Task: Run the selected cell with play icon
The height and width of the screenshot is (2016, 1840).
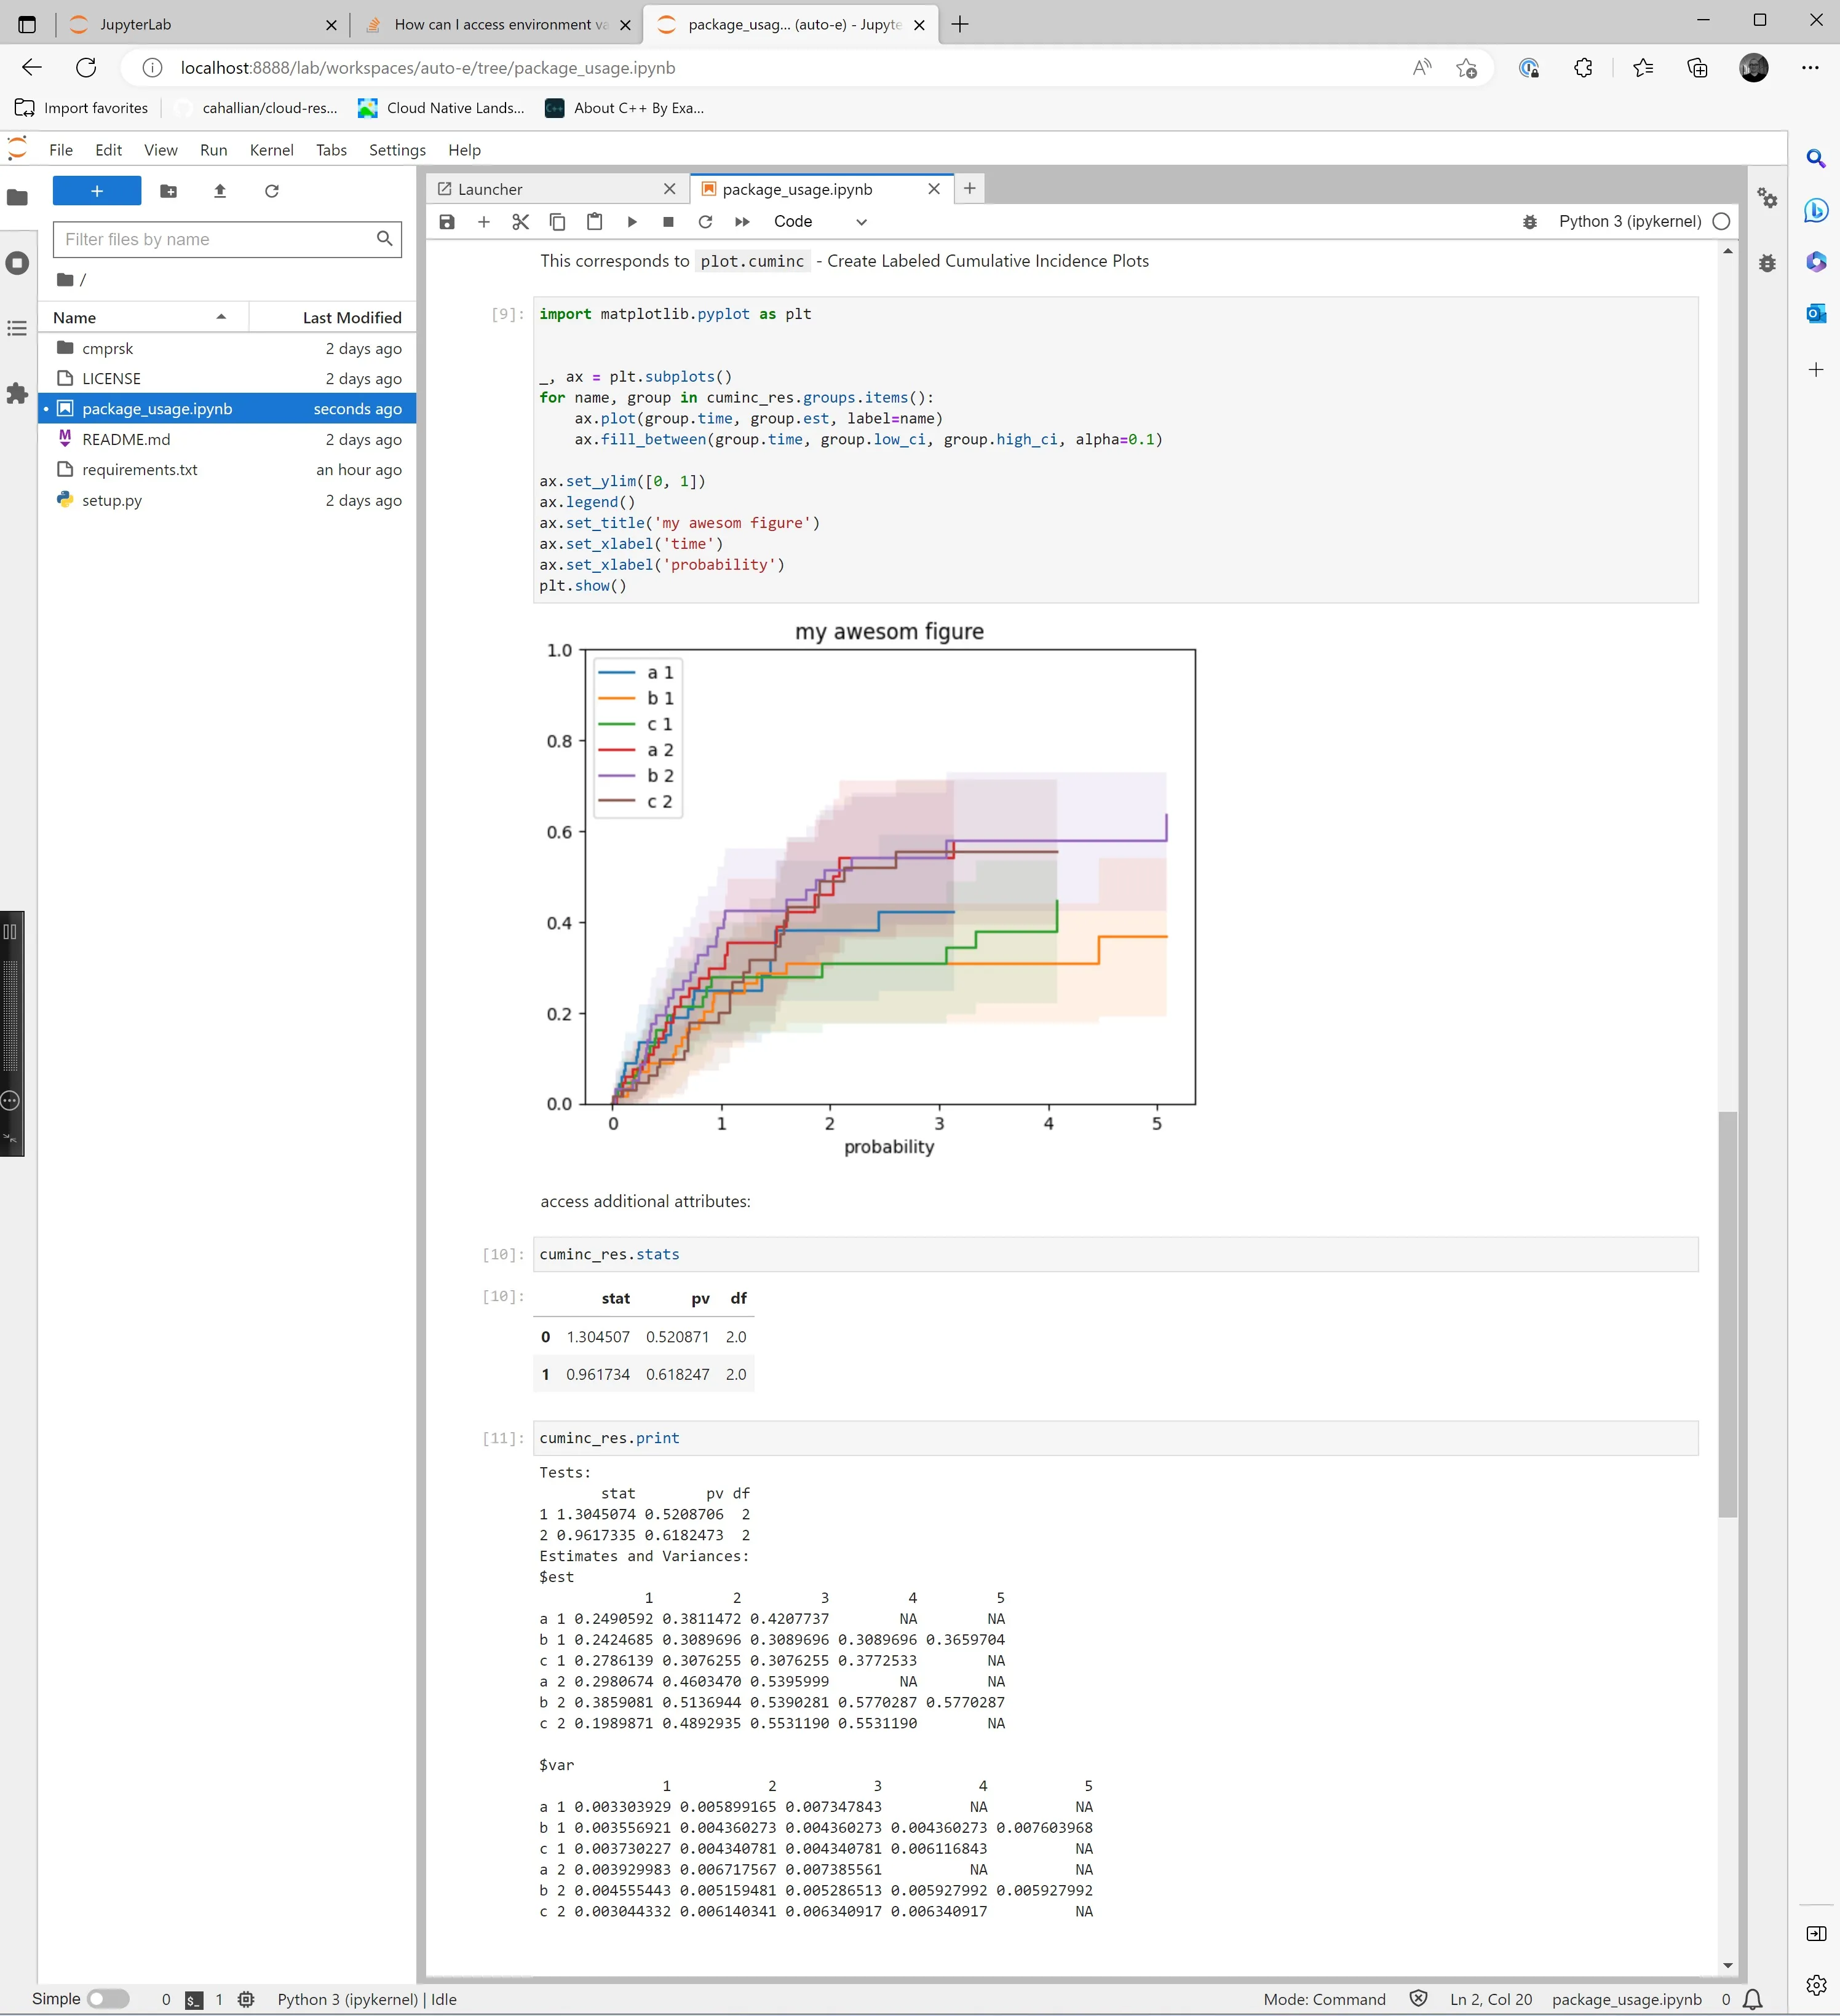Action: pyautogui.click(x=632, y=222)
